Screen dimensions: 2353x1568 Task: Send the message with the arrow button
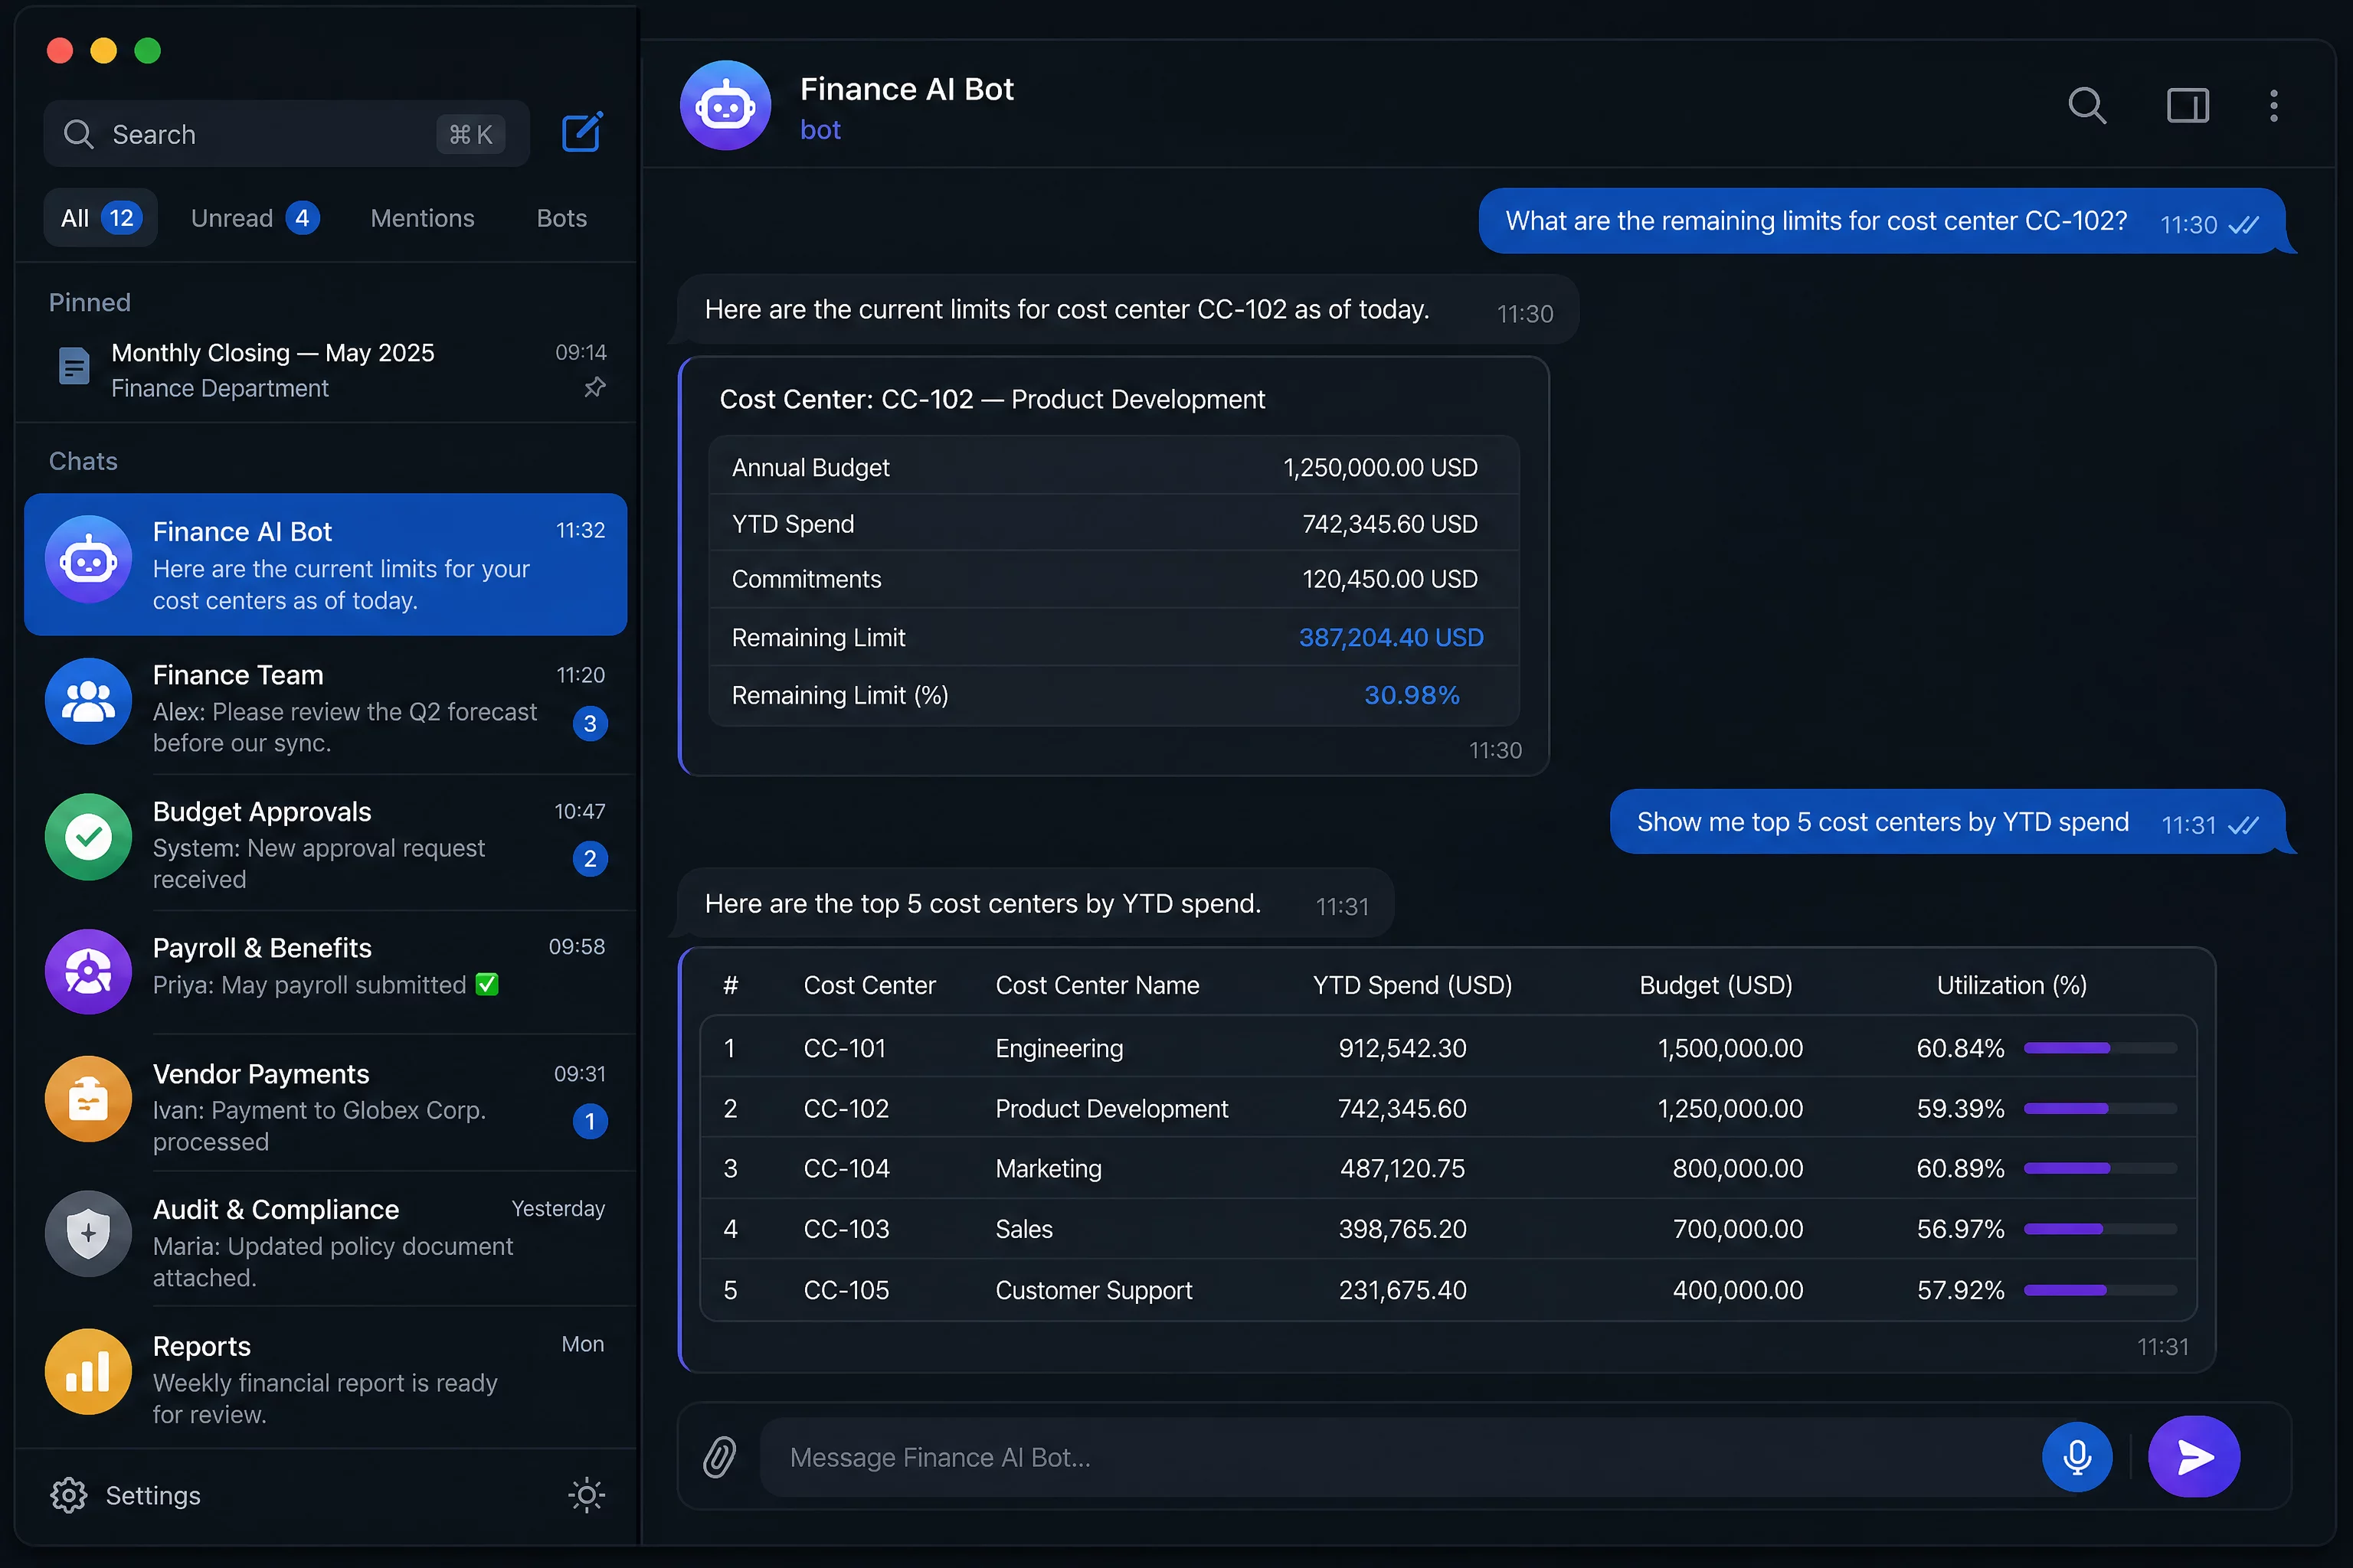coord(2194,1457)
